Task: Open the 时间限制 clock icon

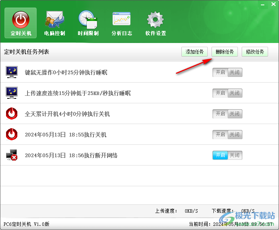Action: coord(88,20)
